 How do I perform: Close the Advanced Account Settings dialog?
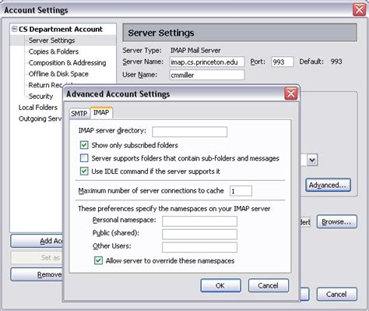click(x=291, y=94)
